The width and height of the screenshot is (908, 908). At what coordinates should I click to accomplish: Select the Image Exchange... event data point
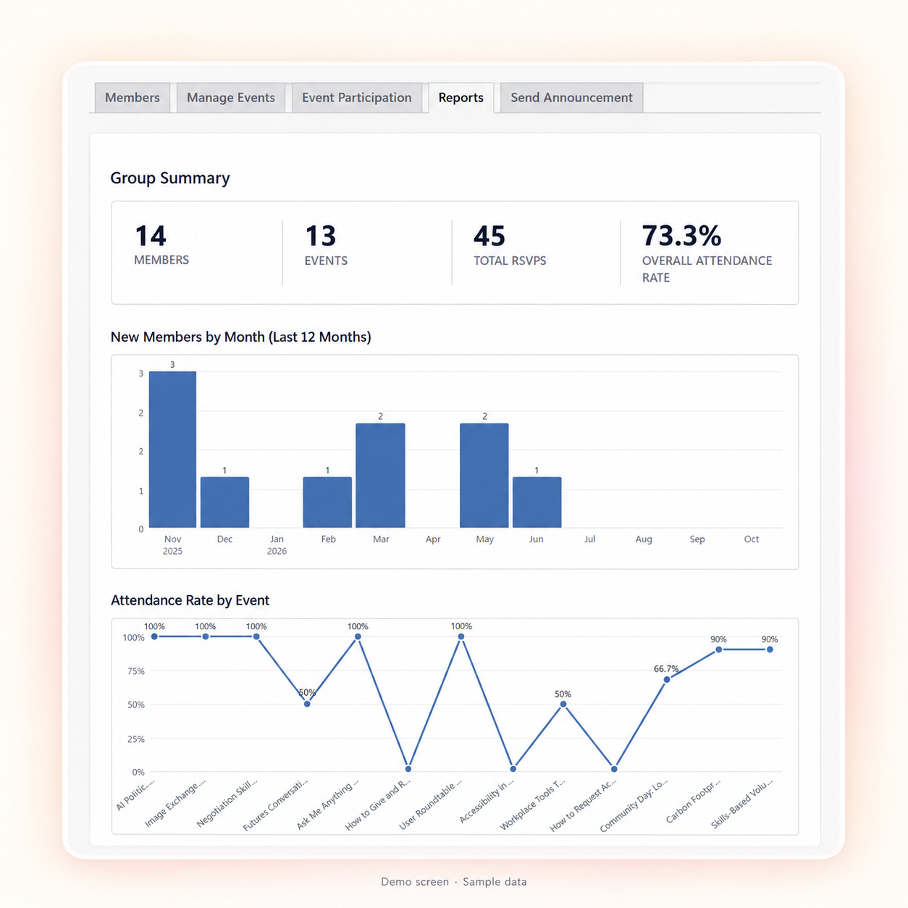(206, 636)
